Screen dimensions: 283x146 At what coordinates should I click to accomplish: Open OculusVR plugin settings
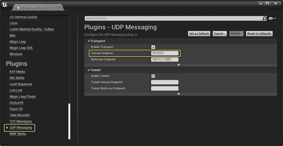point(16,103)
